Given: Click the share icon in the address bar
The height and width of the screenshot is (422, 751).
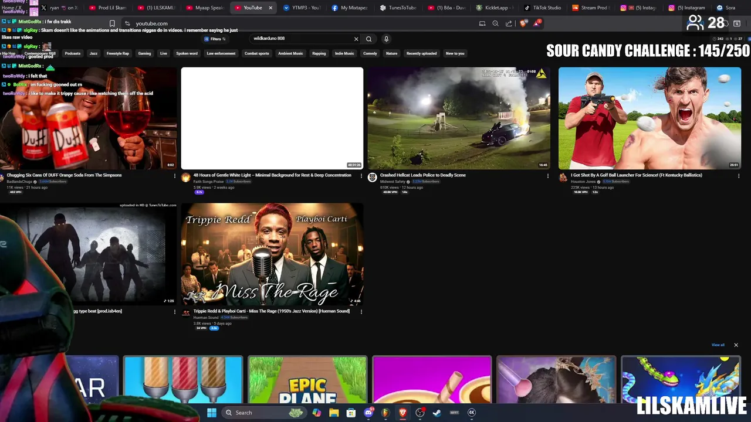Looking at the screenshot, I should (509, 23).
